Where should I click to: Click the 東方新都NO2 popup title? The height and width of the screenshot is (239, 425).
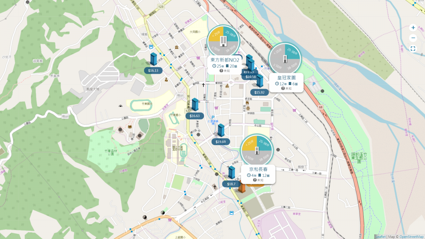click(x=225, y=60)
